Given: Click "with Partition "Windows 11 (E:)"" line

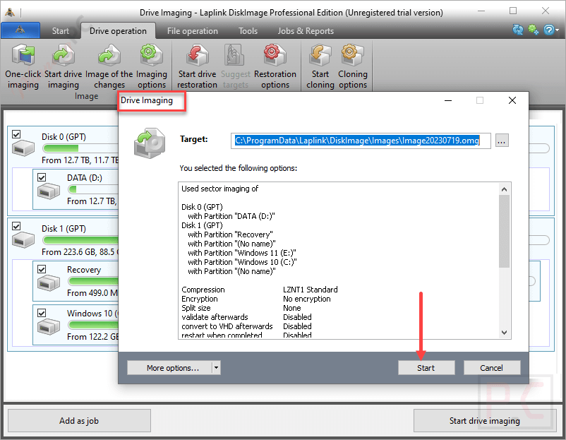Looking at the screenshot, I should pos(242,253).
